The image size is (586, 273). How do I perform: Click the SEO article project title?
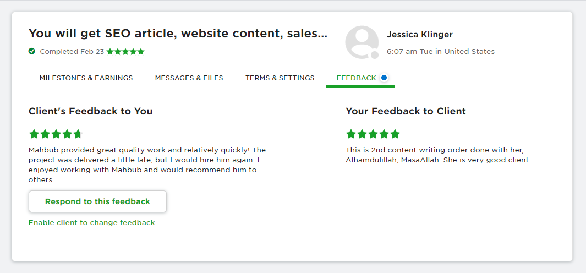pos(177,34)
